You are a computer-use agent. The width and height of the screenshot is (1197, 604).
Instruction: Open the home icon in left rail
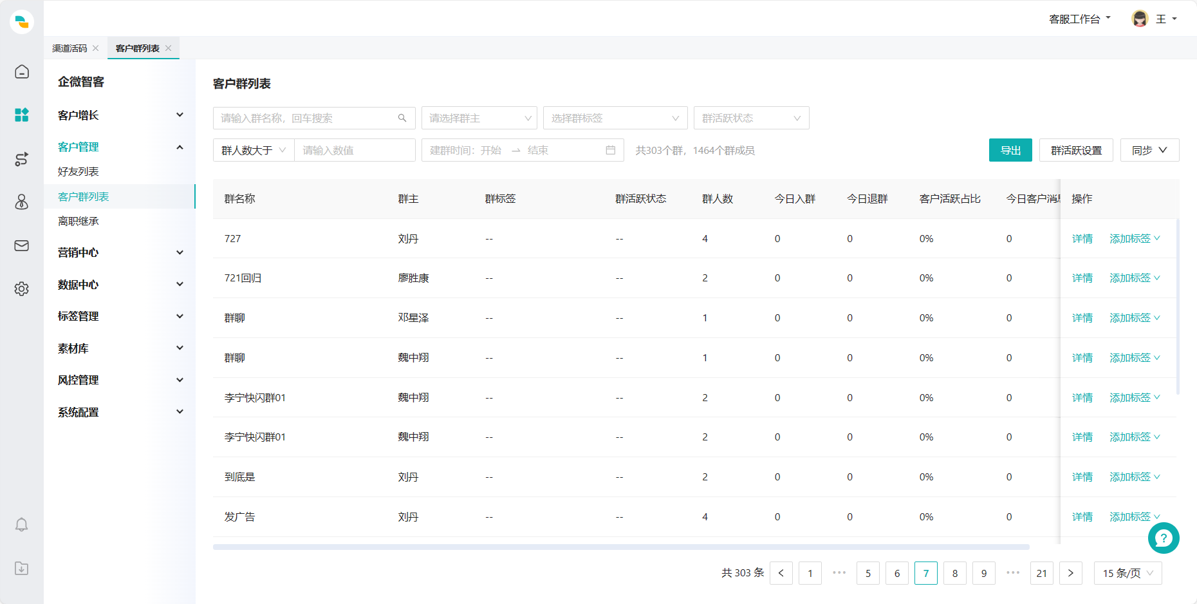pos(22,71)
